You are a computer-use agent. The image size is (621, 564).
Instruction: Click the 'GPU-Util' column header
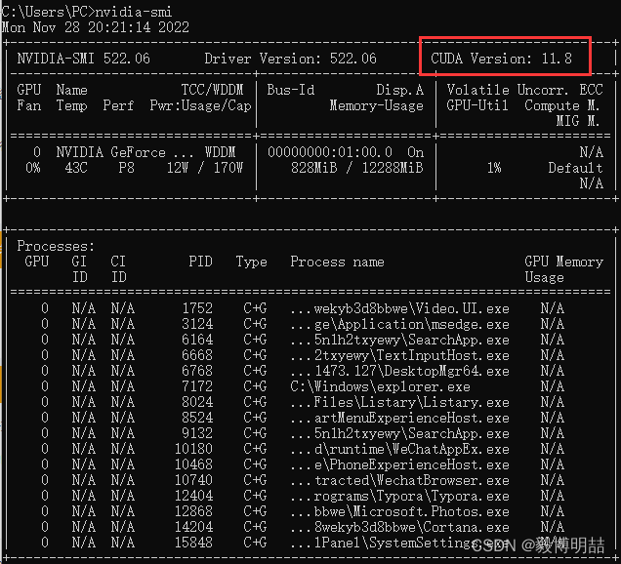pos(477,105)
